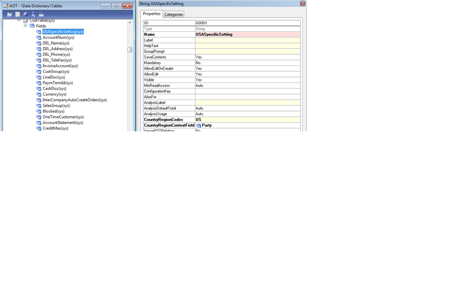Screen dimensions: 459x287
Task: Collapse the Fields node in AOT tree
Action: pos(25,26)
